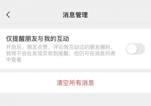Go back using the left arrow icon
Viewport: 151px width, 106px height.
8,15
